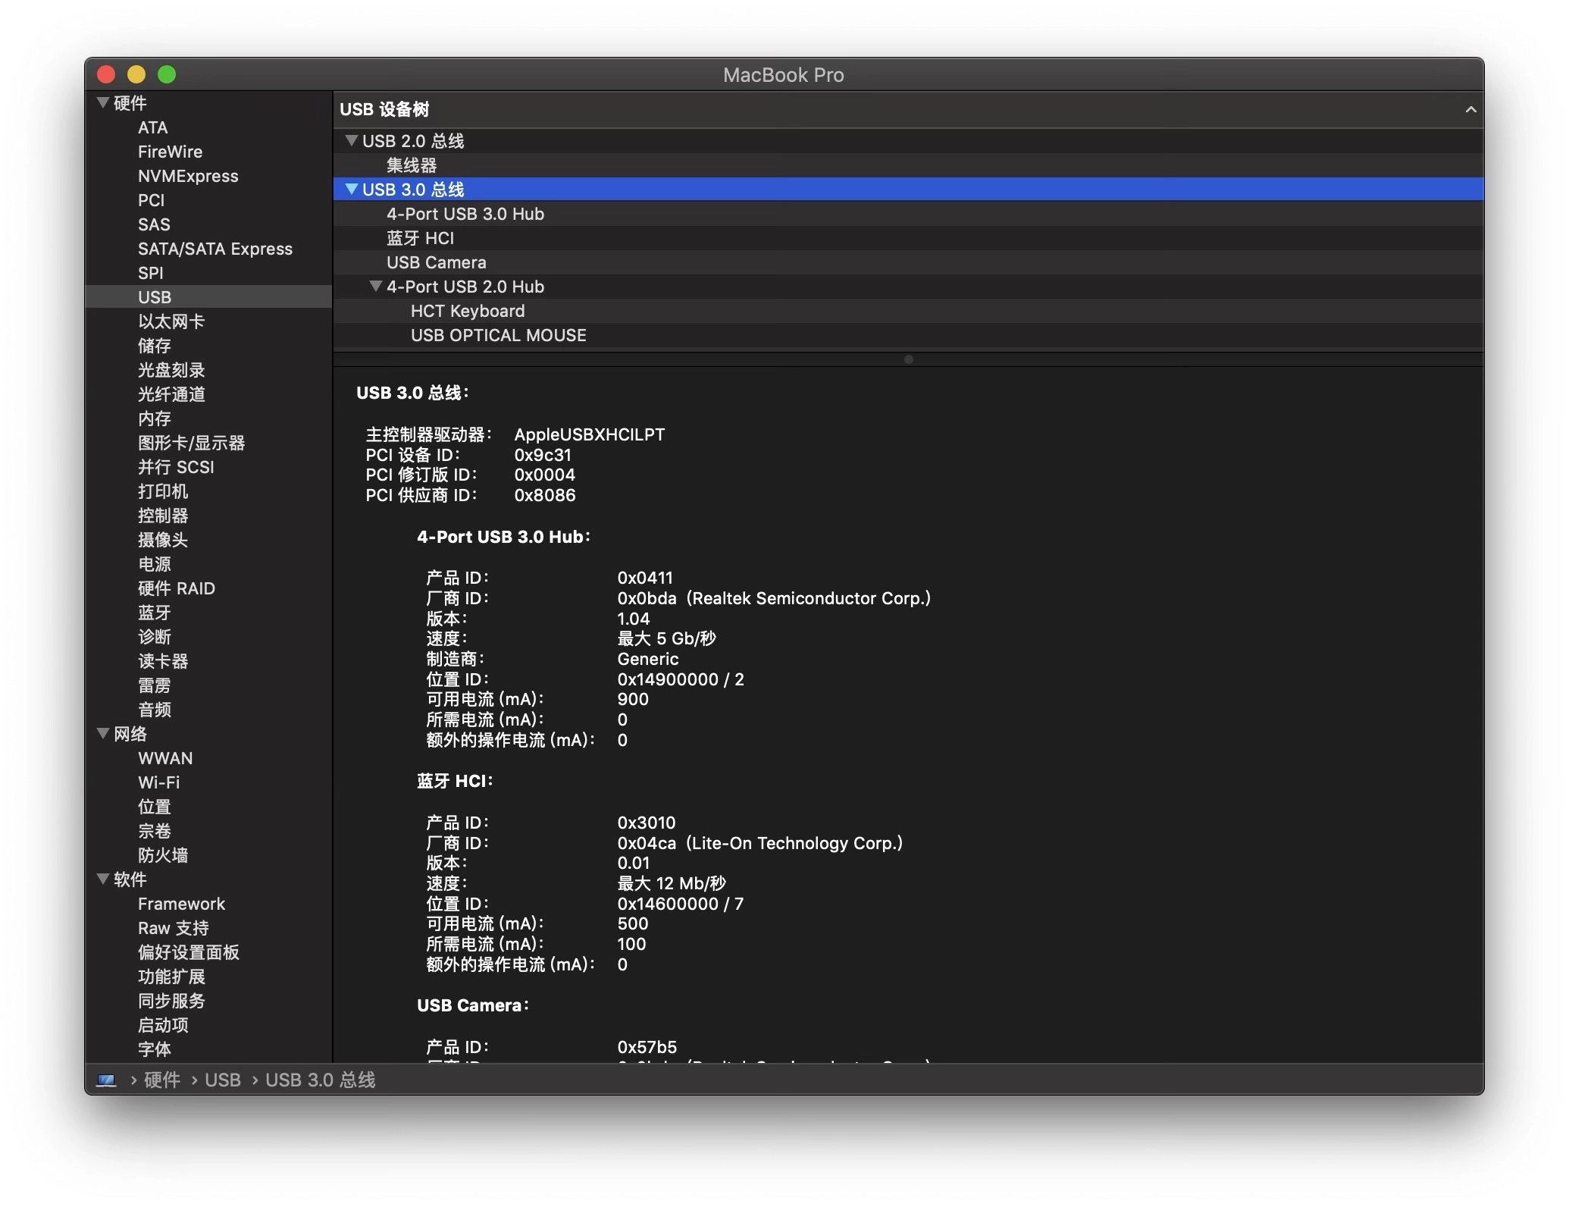Click the yellow minimize window button

pos(136,74)
